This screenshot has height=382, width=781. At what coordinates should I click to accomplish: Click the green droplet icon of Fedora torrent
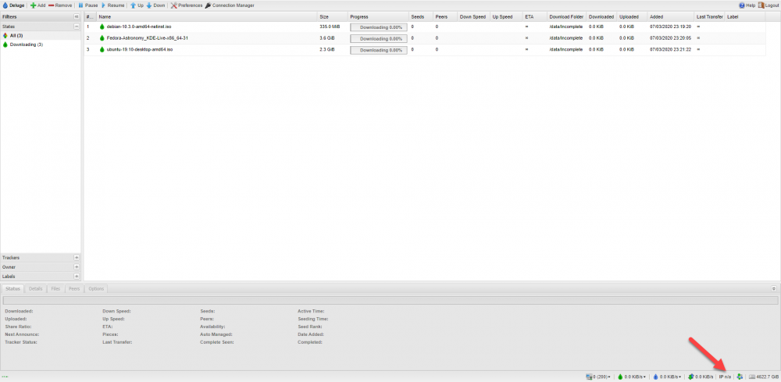(x=102, y=37)
